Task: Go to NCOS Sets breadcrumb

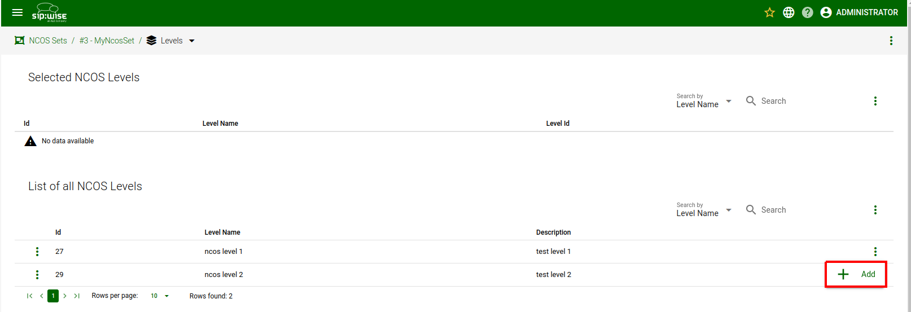Action: pyautogui.click(x=47, y=41)
